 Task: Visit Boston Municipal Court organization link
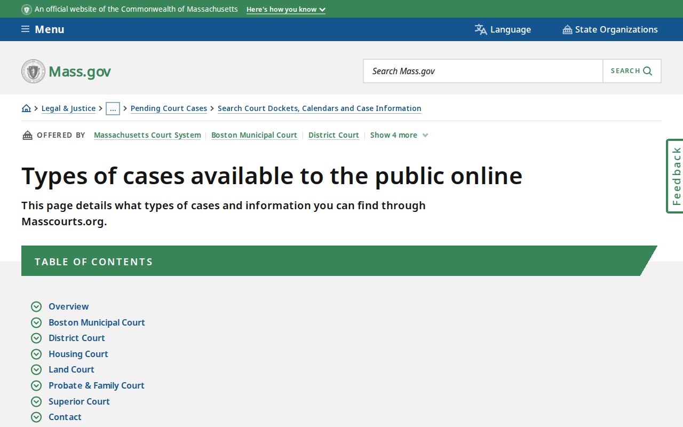254,135
